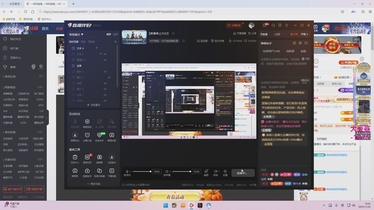
Task: Click 去查看 > under Xinghai task notice
Action: 268,117
